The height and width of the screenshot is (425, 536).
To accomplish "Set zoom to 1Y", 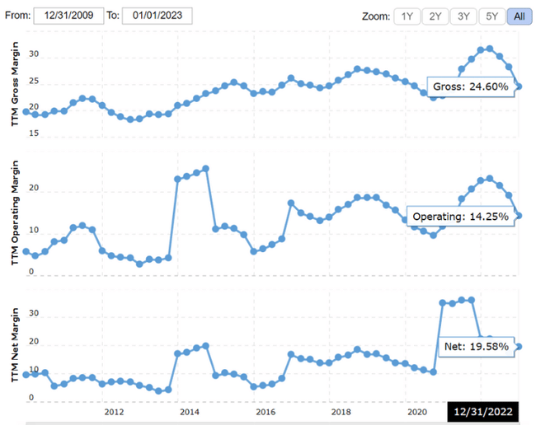I will (x=406, y=16).
